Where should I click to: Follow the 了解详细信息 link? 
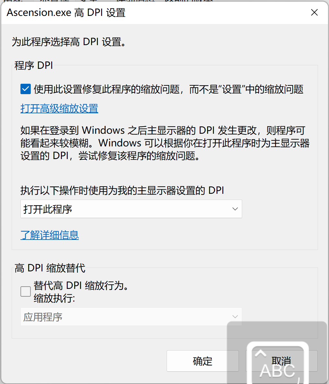point(50,235)
